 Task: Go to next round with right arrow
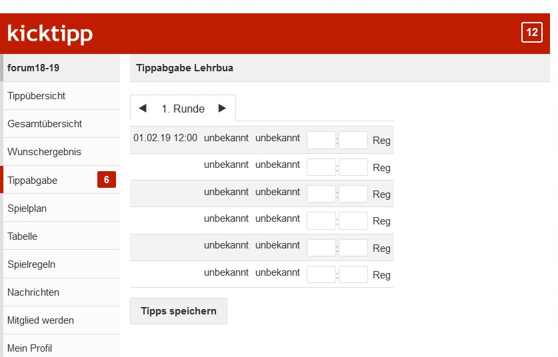[x=222, y=109]
